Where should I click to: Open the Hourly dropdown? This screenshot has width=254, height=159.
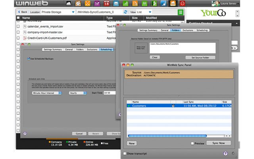[x=78, y=93]
